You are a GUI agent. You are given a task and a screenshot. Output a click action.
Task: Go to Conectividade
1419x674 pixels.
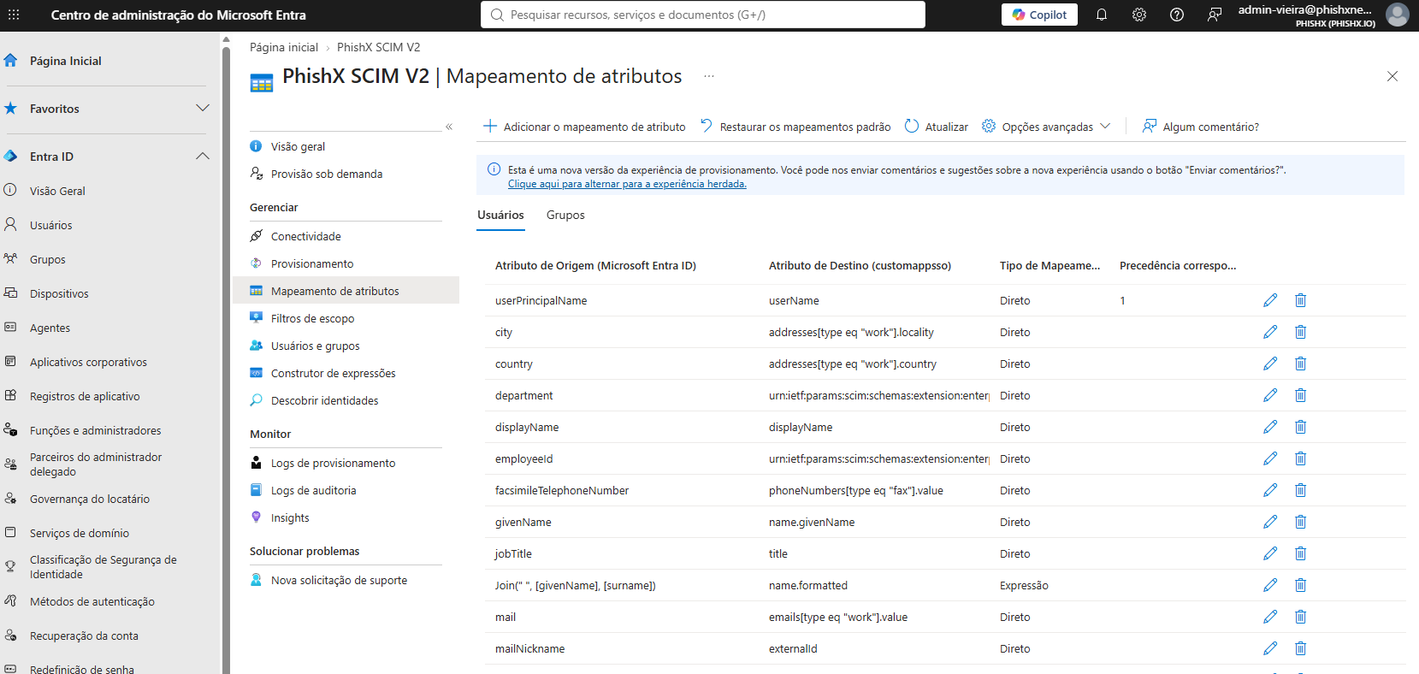tap(305, 236)
